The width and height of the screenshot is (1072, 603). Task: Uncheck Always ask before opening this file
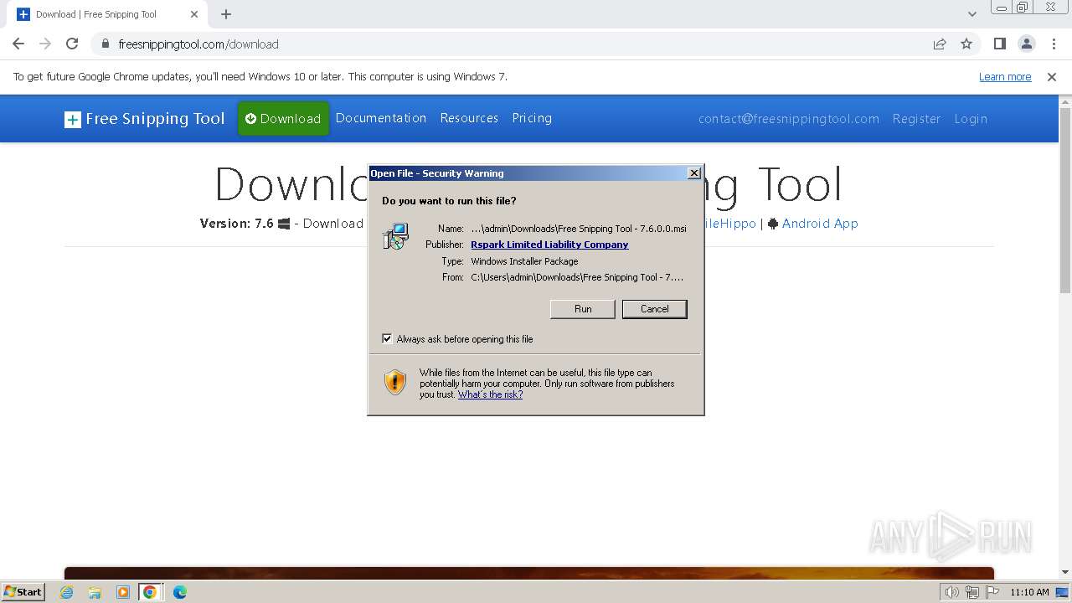point(387,338)
